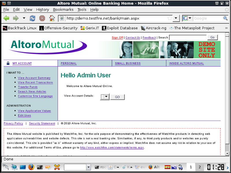The width and height of the screenshot is (231, 173).
Task: Go to the browser Home page icon
Action: point(52,18)
